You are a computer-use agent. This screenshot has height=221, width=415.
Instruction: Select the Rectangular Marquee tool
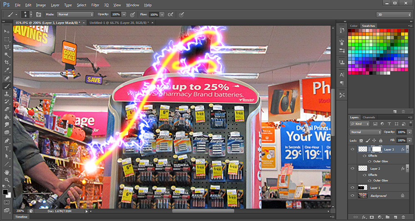click(7, 39)
